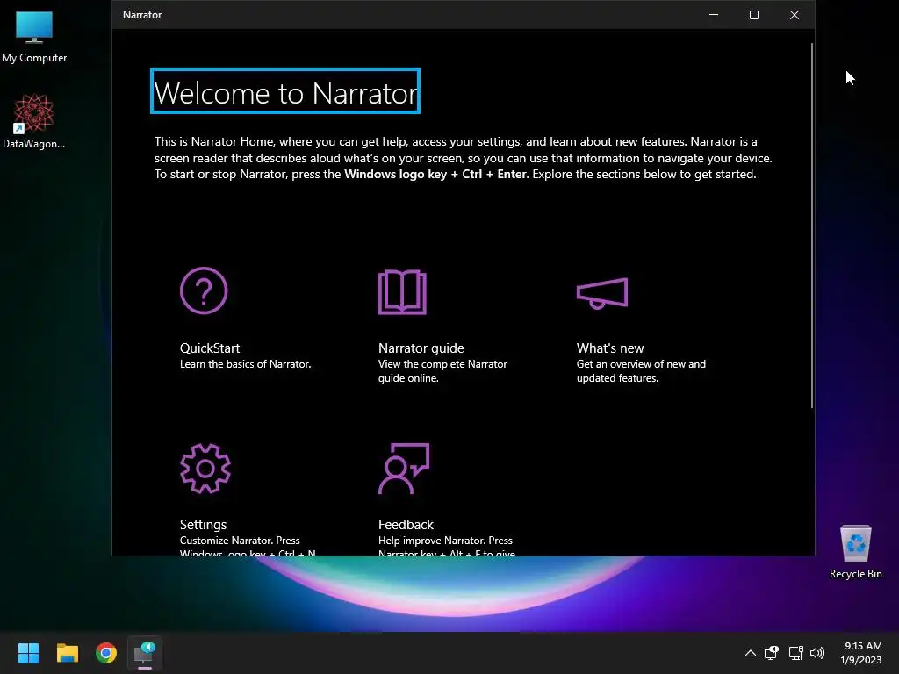Click 'View the complete Narrator guide online.' text
This screenshot has height=674, width=899.
[442, 371]
